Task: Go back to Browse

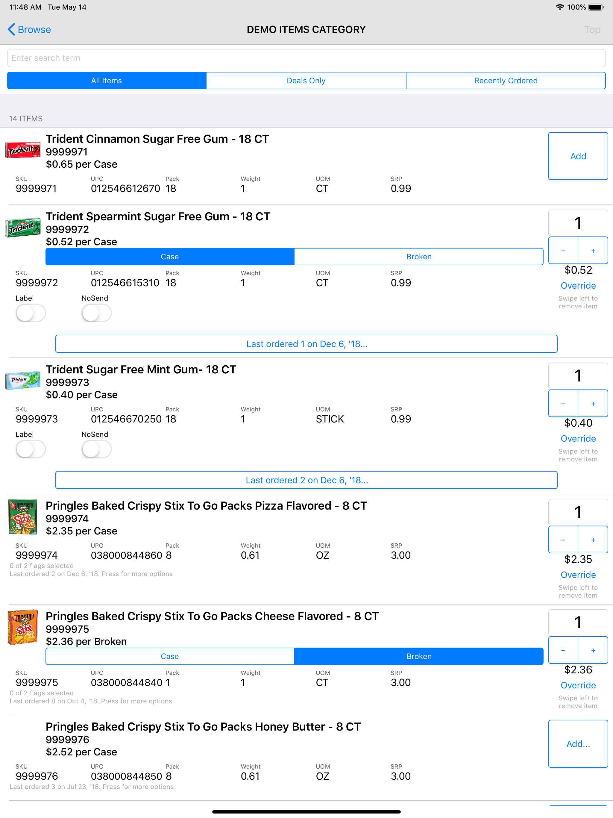Action: (x=29, y=29)
